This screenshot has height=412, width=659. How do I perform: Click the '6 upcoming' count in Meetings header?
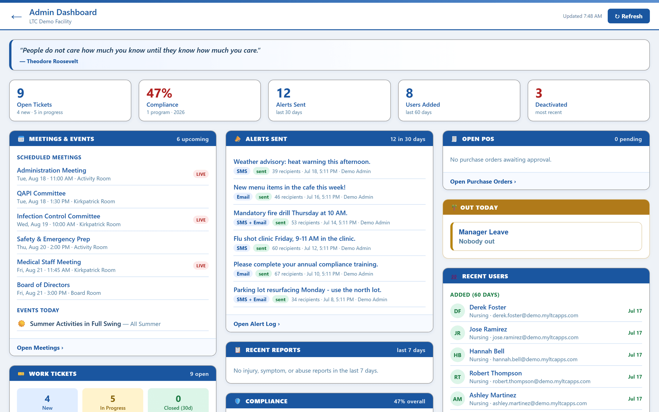click(x=192, y=139)
